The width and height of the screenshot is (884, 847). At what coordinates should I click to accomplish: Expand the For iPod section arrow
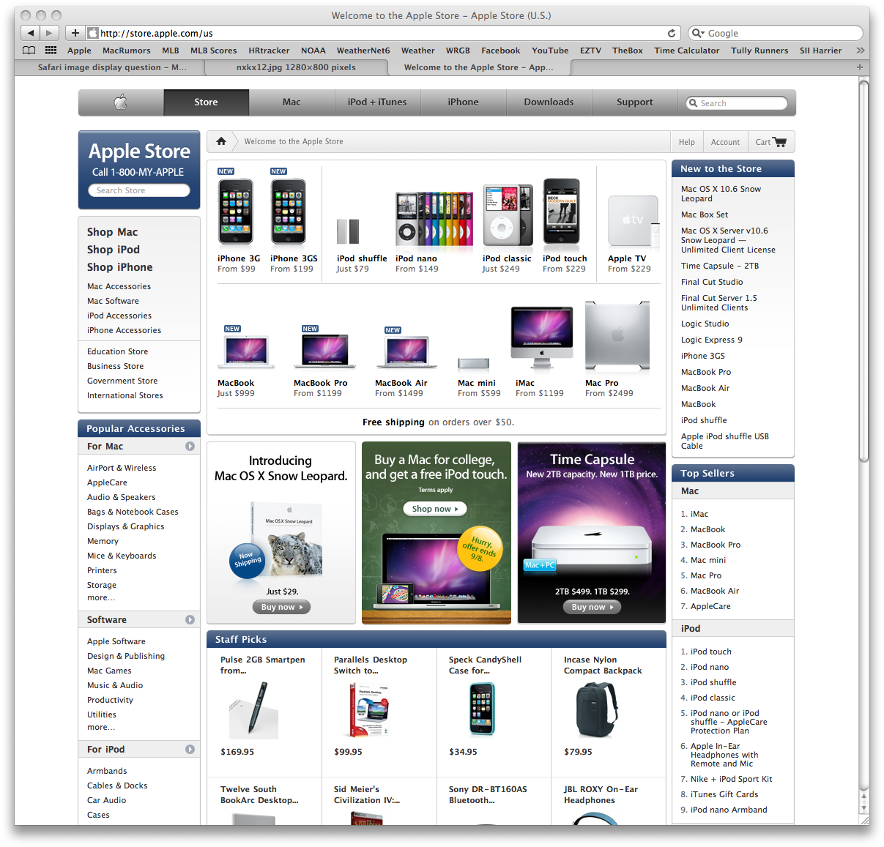[x=190, y=749]
